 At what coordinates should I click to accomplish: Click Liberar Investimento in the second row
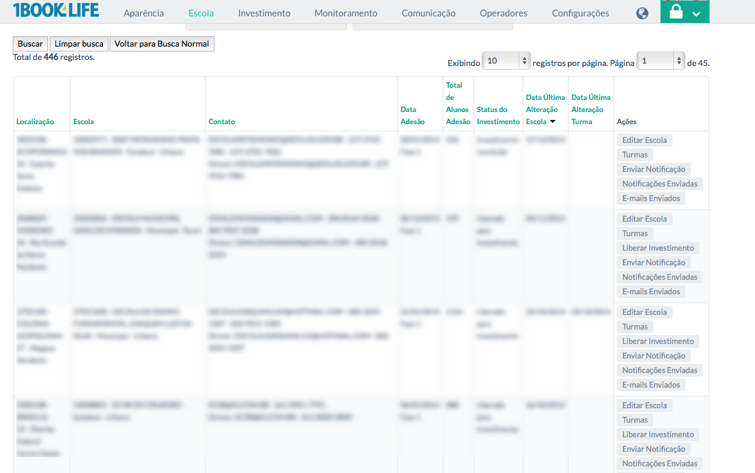pyautogui.click(x=657, y=248)
